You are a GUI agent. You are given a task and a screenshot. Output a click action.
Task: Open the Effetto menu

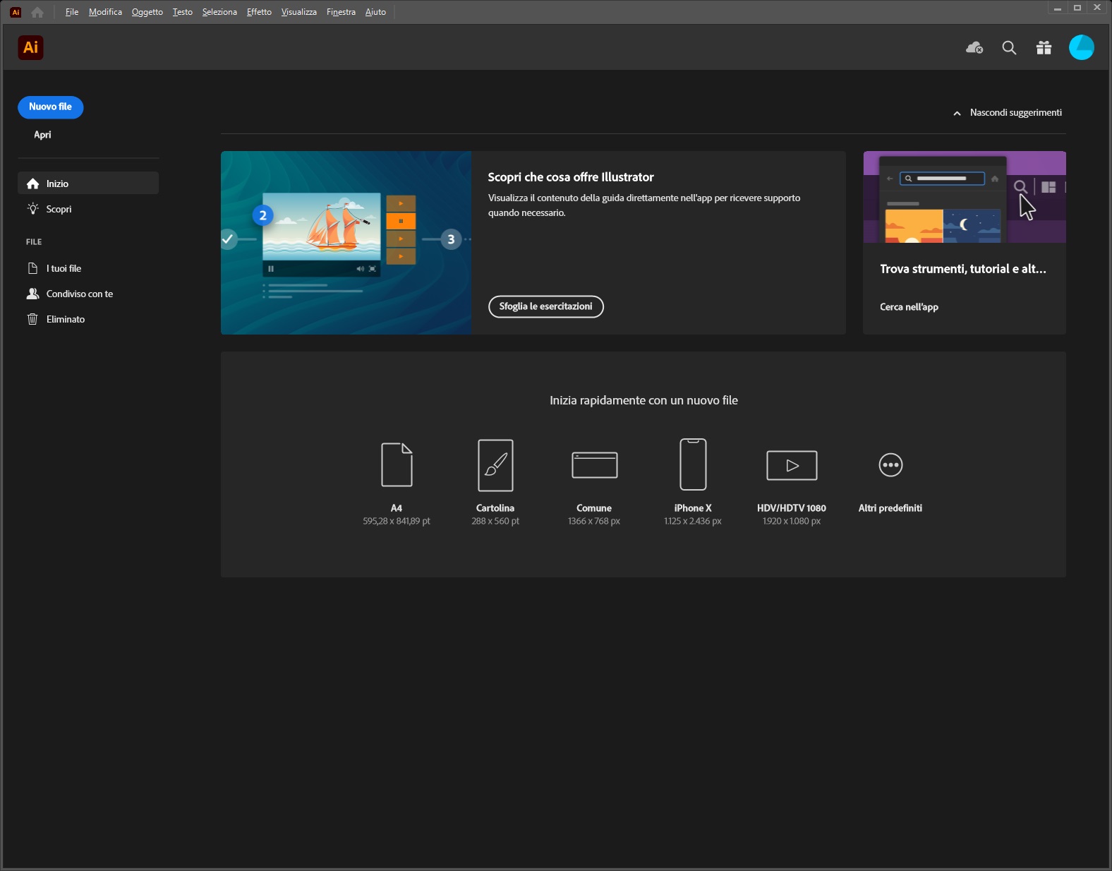259,12
